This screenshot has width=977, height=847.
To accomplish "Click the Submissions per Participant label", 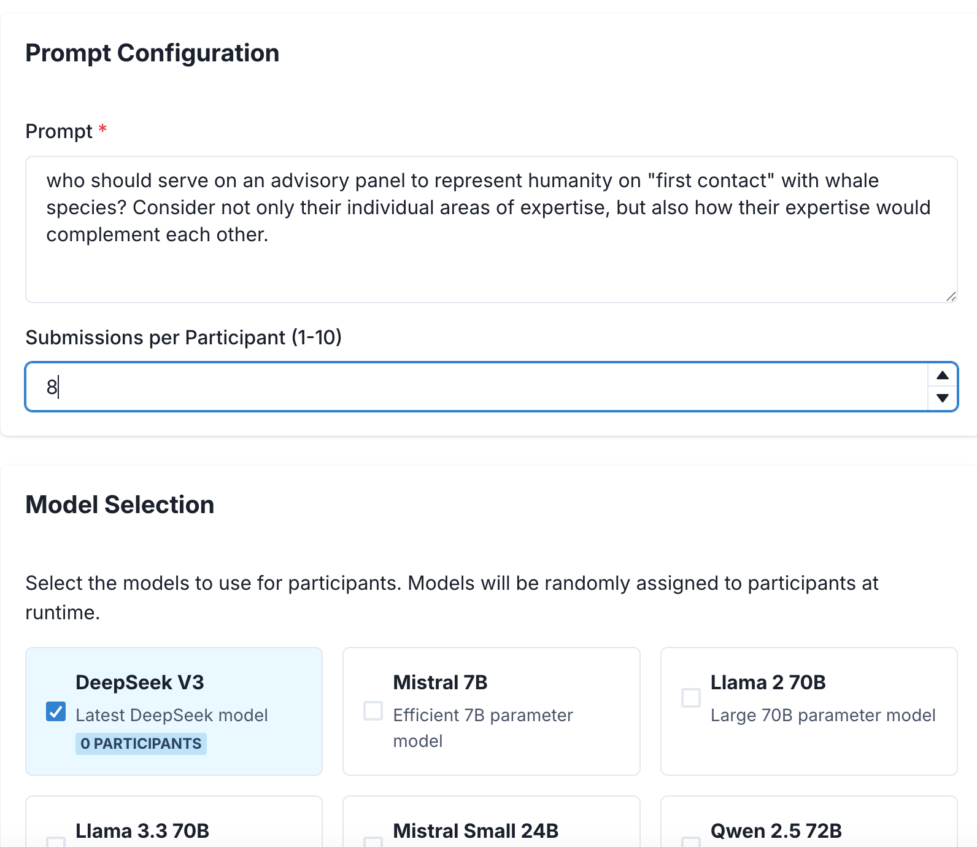I will (x=183, y=338).
